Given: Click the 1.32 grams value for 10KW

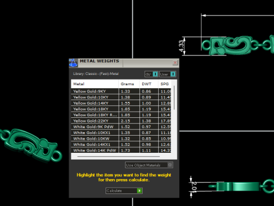Looking at the screenshot, I should [126, 138].
